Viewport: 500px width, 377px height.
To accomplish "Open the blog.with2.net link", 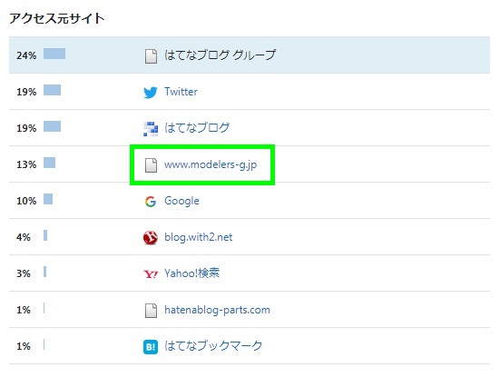I will click(x=198, y=237).
